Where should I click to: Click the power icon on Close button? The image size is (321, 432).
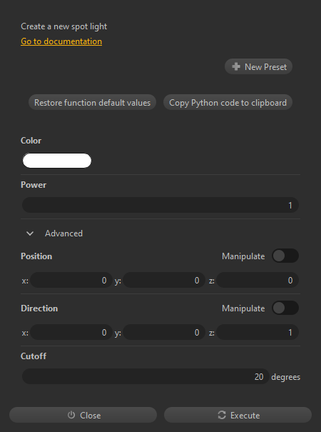click(x=71, y=415)
